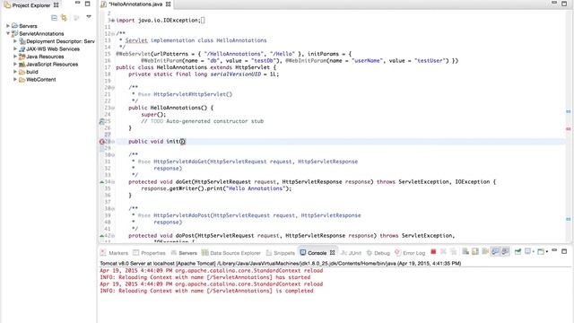
Task: Close HelloAnnotations.java editor tab
Action: (168, 4)
